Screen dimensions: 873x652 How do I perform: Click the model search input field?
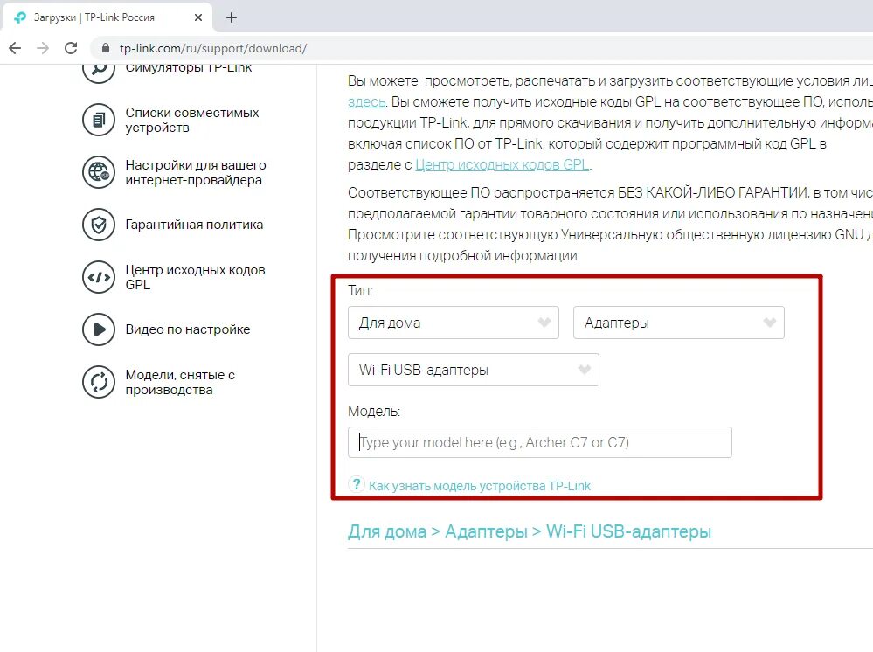click(x=539, y=442)
